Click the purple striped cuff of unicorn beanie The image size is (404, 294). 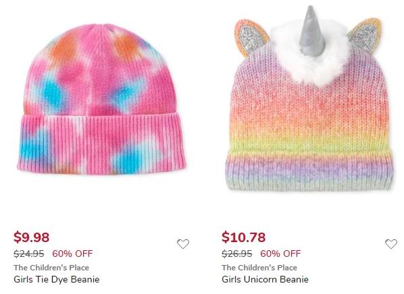309,171
